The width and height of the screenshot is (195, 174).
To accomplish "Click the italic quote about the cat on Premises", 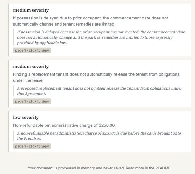I will [99, 136].
